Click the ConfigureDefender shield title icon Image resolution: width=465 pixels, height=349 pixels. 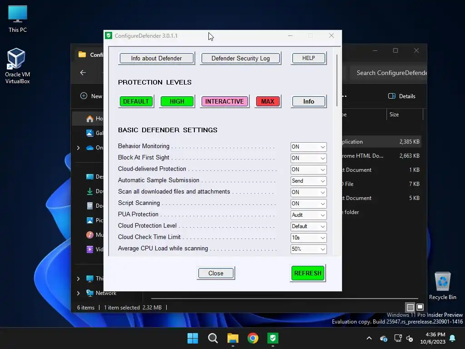[109, 35]
